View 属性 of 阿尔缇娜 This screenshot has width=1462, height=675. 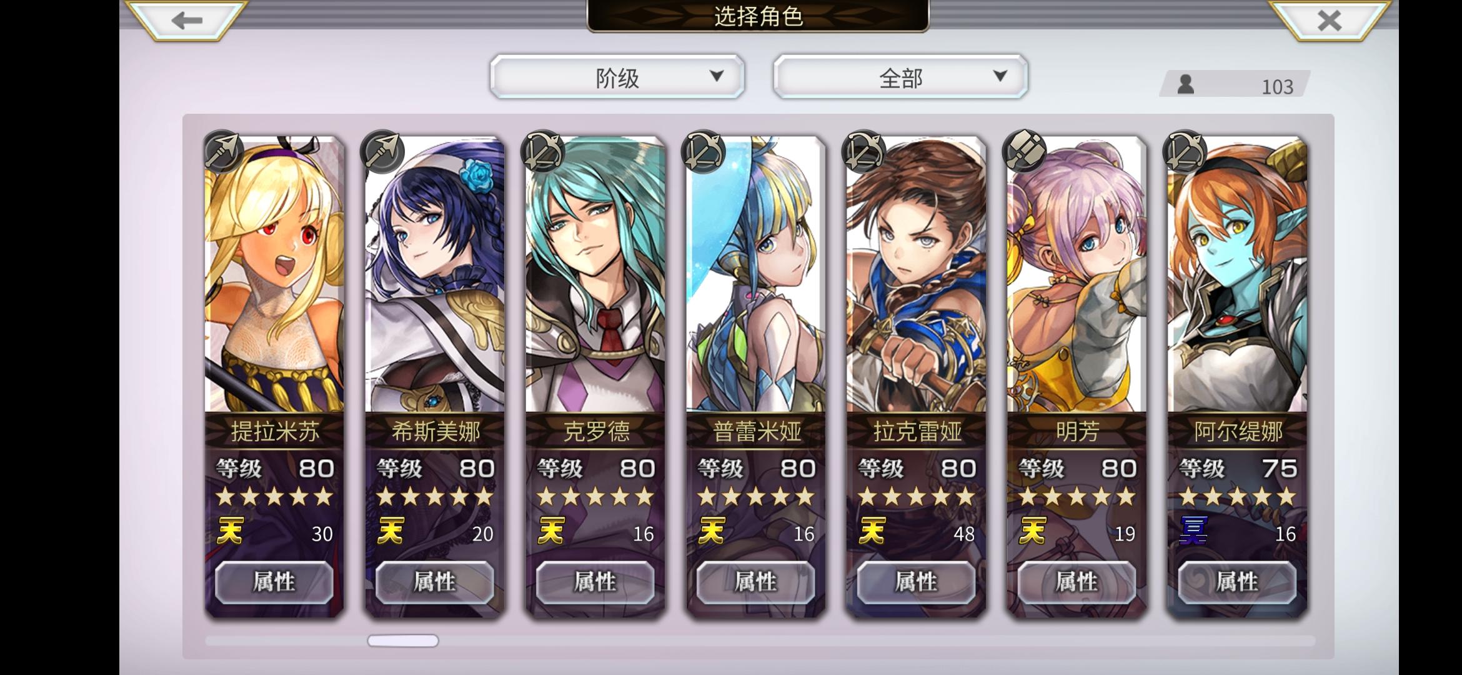pyautogui.click(x=1237, y=582)
